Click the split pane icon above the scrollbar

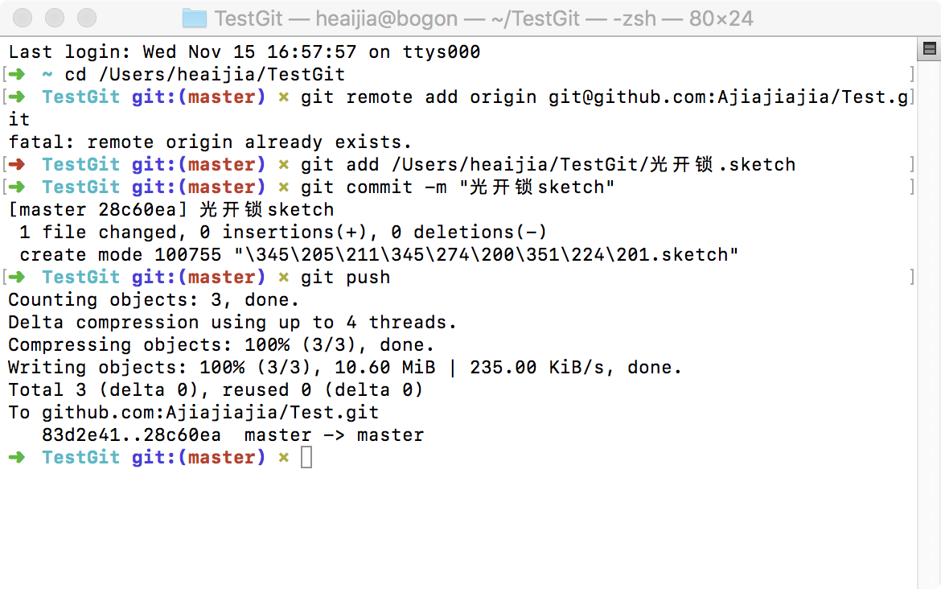click(929, 48)
